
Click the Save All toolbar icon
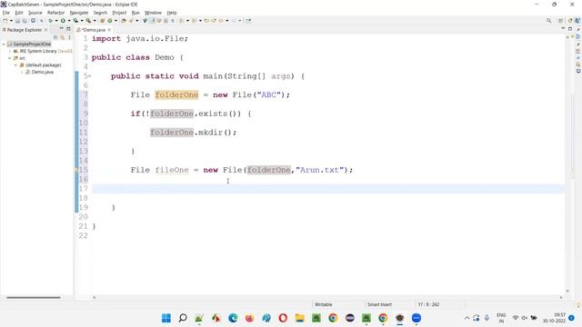coord(25,21)
